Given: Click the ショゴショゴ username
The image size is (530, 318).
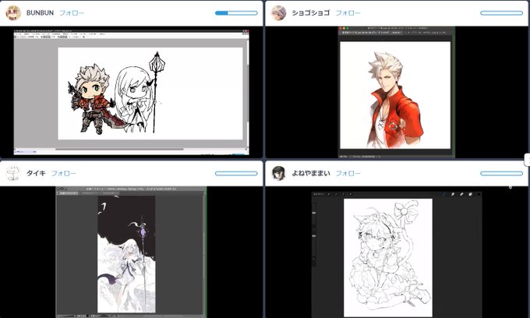Looking at the screenshot, I should point(311,12).
